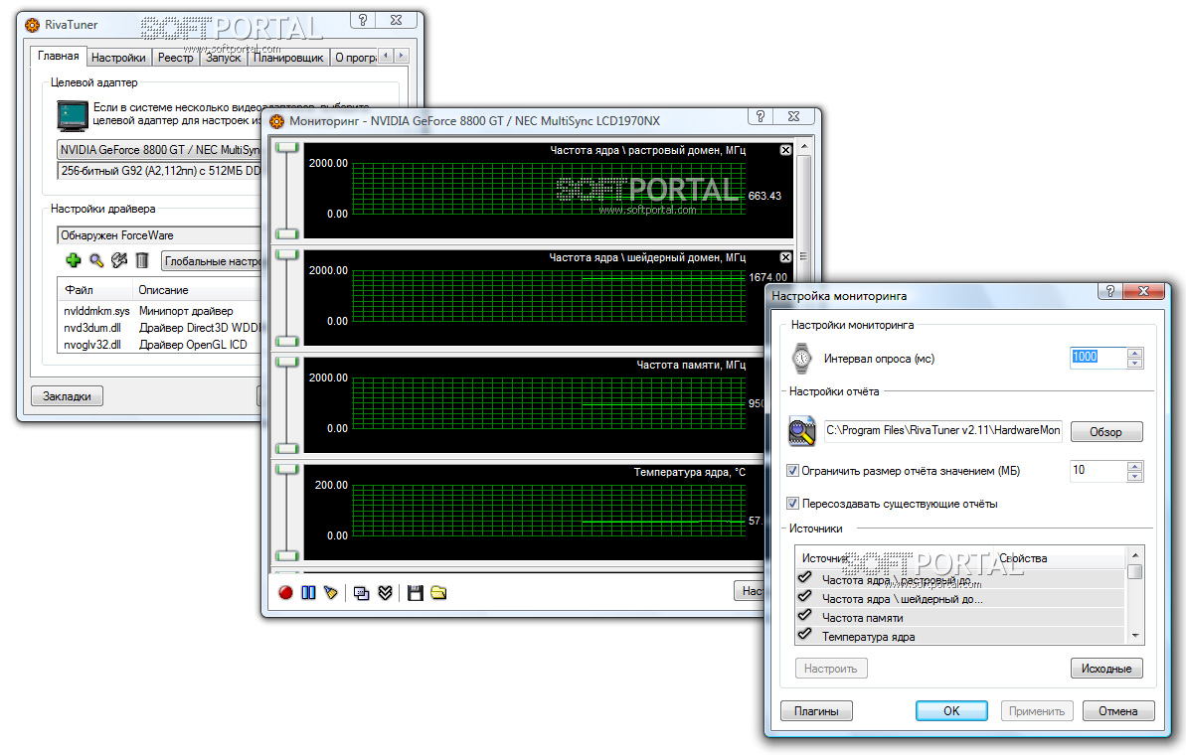Click the Исходные defaults button
This screenshot has height=755, width=1186.
[x=1105, y=669]
